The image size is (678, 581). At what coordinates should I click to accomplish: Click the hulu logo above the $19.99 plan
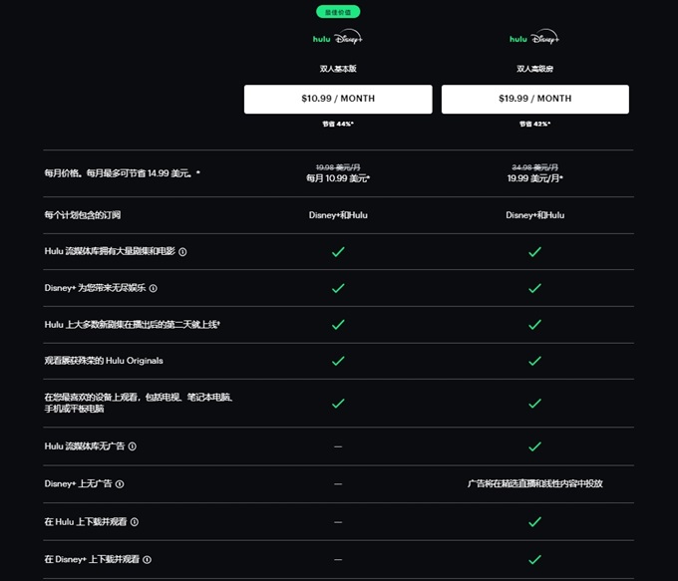tap(517, 40)
